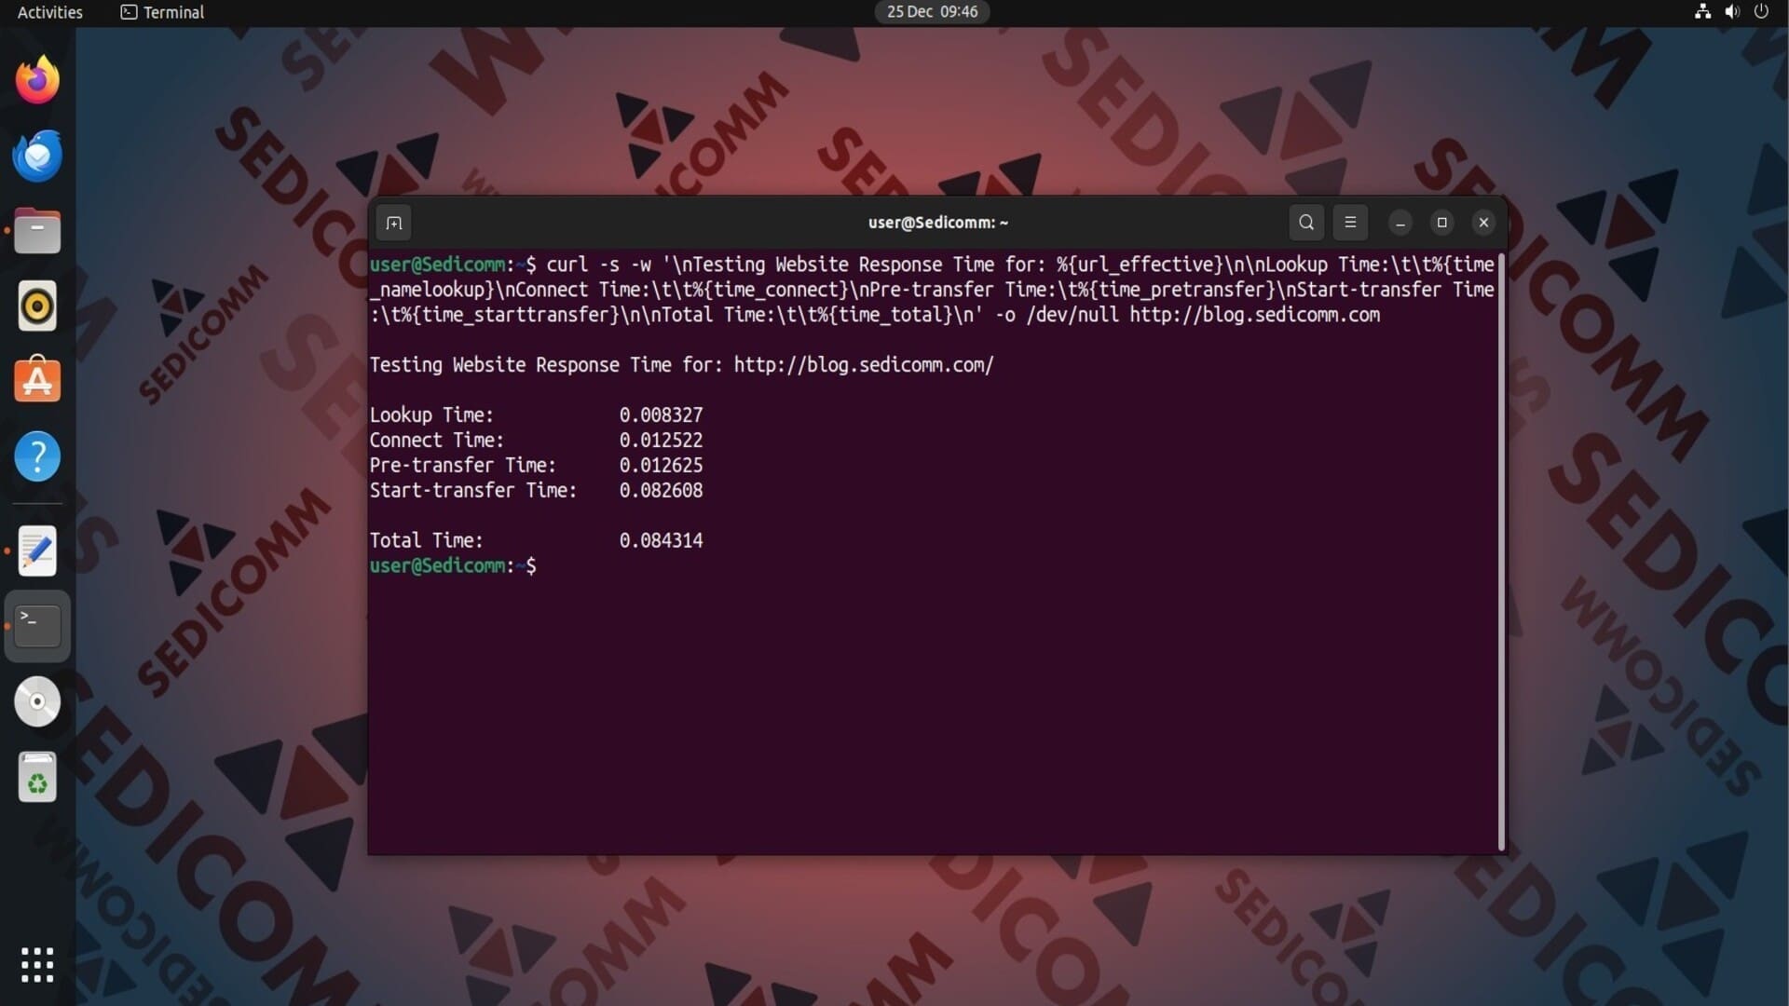This screenshot has width=1789, height=1006.
Task: Open a new terminal tab
Action: [x=394, y=223]
